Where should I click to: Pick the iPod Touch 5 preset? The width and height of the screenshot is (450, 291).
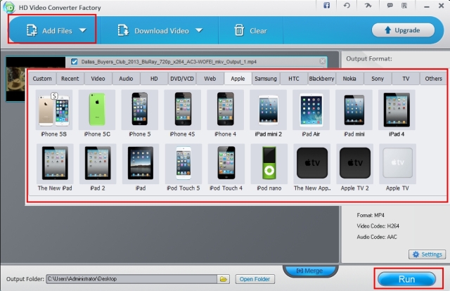pyautogui.click(x=184, y=164)
